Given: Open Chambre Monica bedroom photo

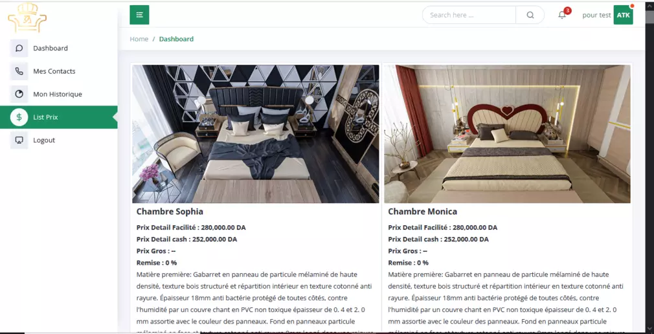Looking at the screenshot, I should click(507, 134).
